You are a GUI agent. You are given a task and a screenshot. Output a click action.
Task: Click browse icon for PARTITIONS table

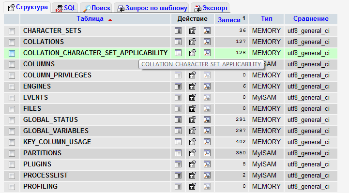coord(178,153)
